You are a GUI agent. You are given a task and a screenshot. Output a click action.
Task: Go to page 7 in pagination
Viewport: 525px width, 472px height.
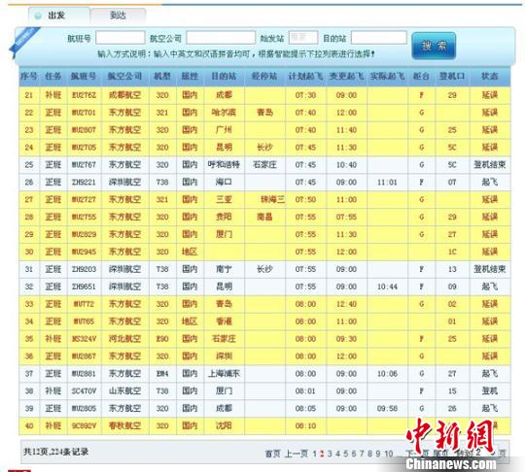coord(362,454)
